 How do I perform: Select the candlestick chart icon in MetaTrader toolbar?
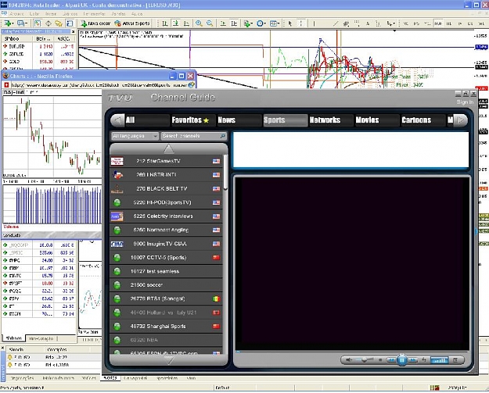coord(176,23)
